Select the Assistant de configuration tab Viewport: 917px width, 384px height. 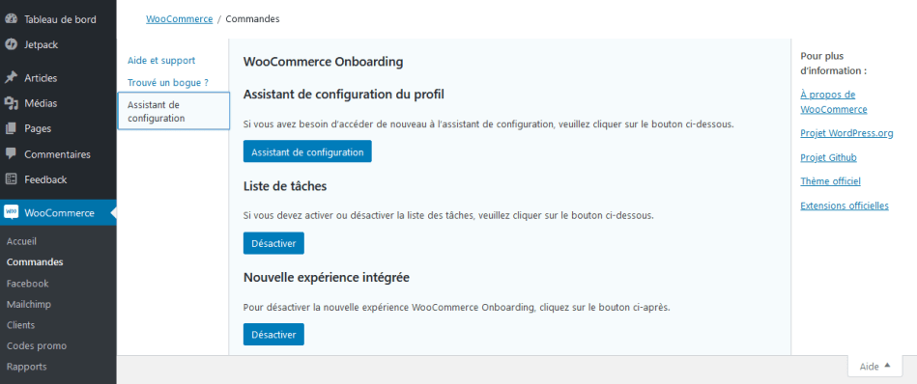(174, 111)
